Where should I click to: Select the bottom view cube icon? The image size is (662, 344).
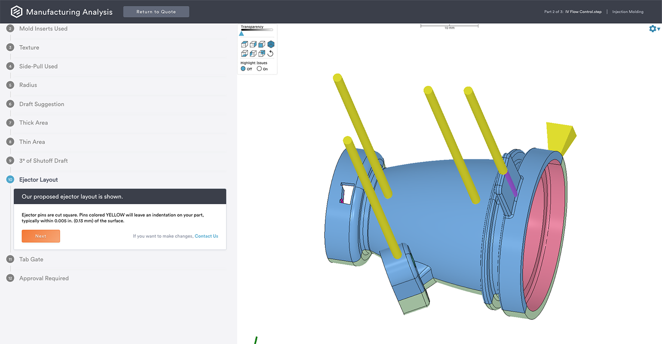[245, 53]
